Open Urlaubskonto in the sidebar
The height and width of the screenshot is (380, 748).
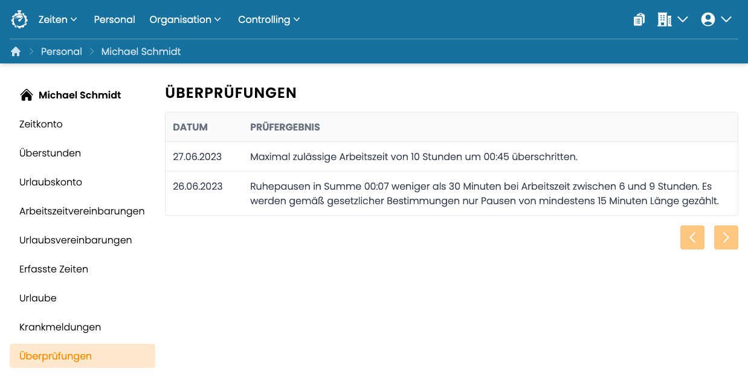click(x=51, y=182)
